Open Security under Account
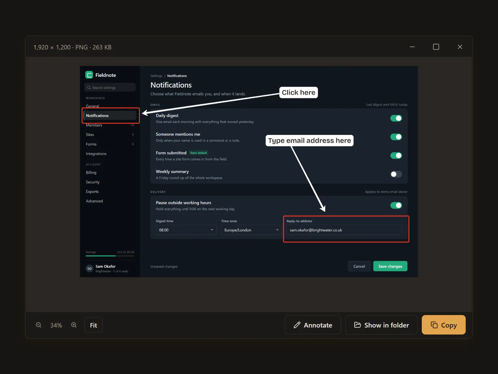The height and width of the screenshot is (374, 498). (93, 182)
